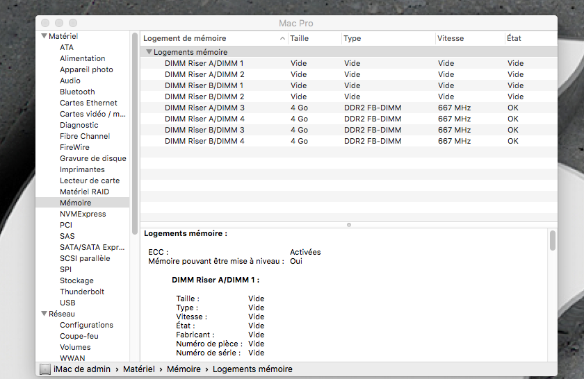Image resolution: width=584 pixels, height=379 pixels.
Task: Click DDR2 FB-DIMM in Riser A/DIMM 3 row
Action: pos(373,108)
